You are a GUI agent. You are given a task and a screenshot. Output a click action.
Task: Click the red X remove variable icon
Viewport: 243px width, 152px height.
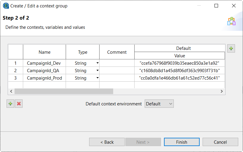coord(19,104)
